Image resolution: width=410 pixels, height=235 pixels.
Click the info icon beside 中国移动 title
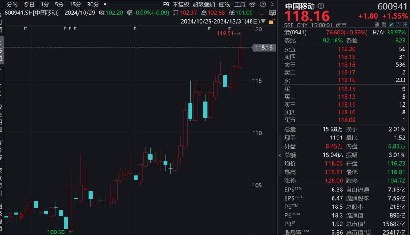321,6
